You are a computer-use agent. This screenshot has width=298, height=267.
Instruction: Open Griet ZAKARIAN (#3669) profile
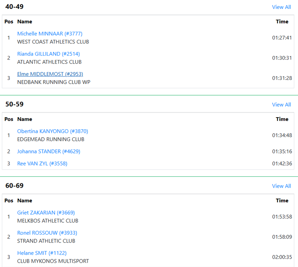(x=46, y=213)
